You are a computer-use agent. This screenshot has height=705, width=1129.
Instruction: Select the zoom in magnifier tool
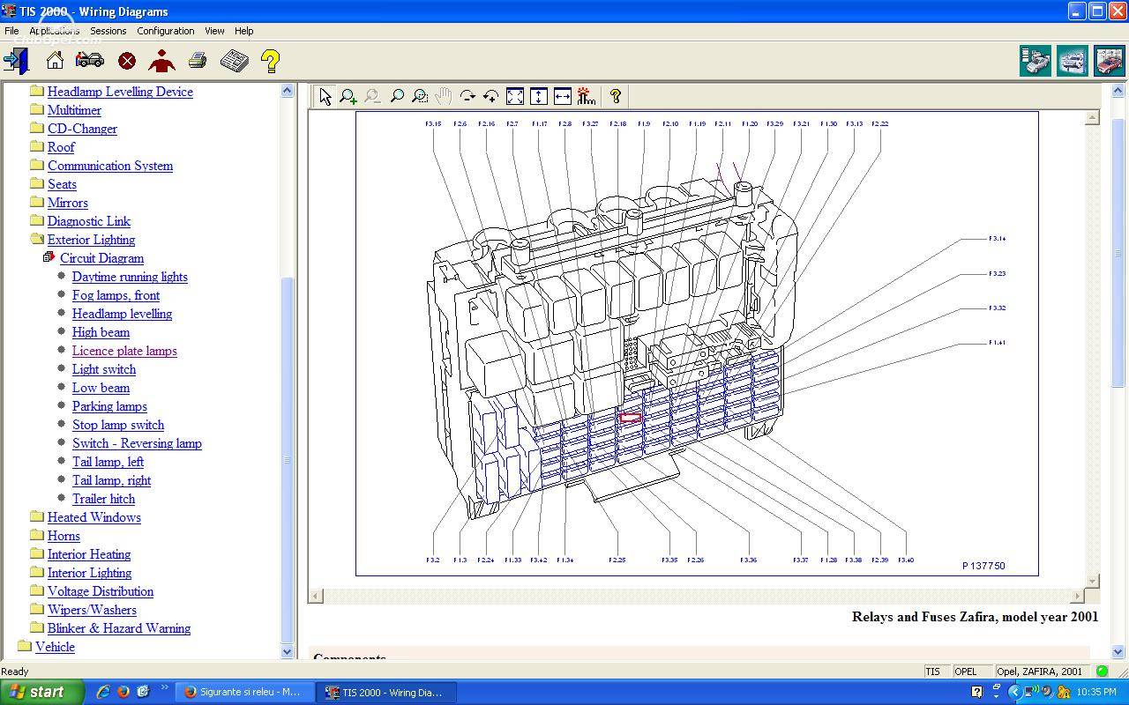pyautogui.click(x=348, y=96)
